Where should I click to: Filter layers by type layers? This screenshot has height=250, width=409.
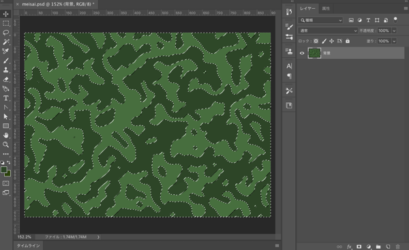coord(368,20)
